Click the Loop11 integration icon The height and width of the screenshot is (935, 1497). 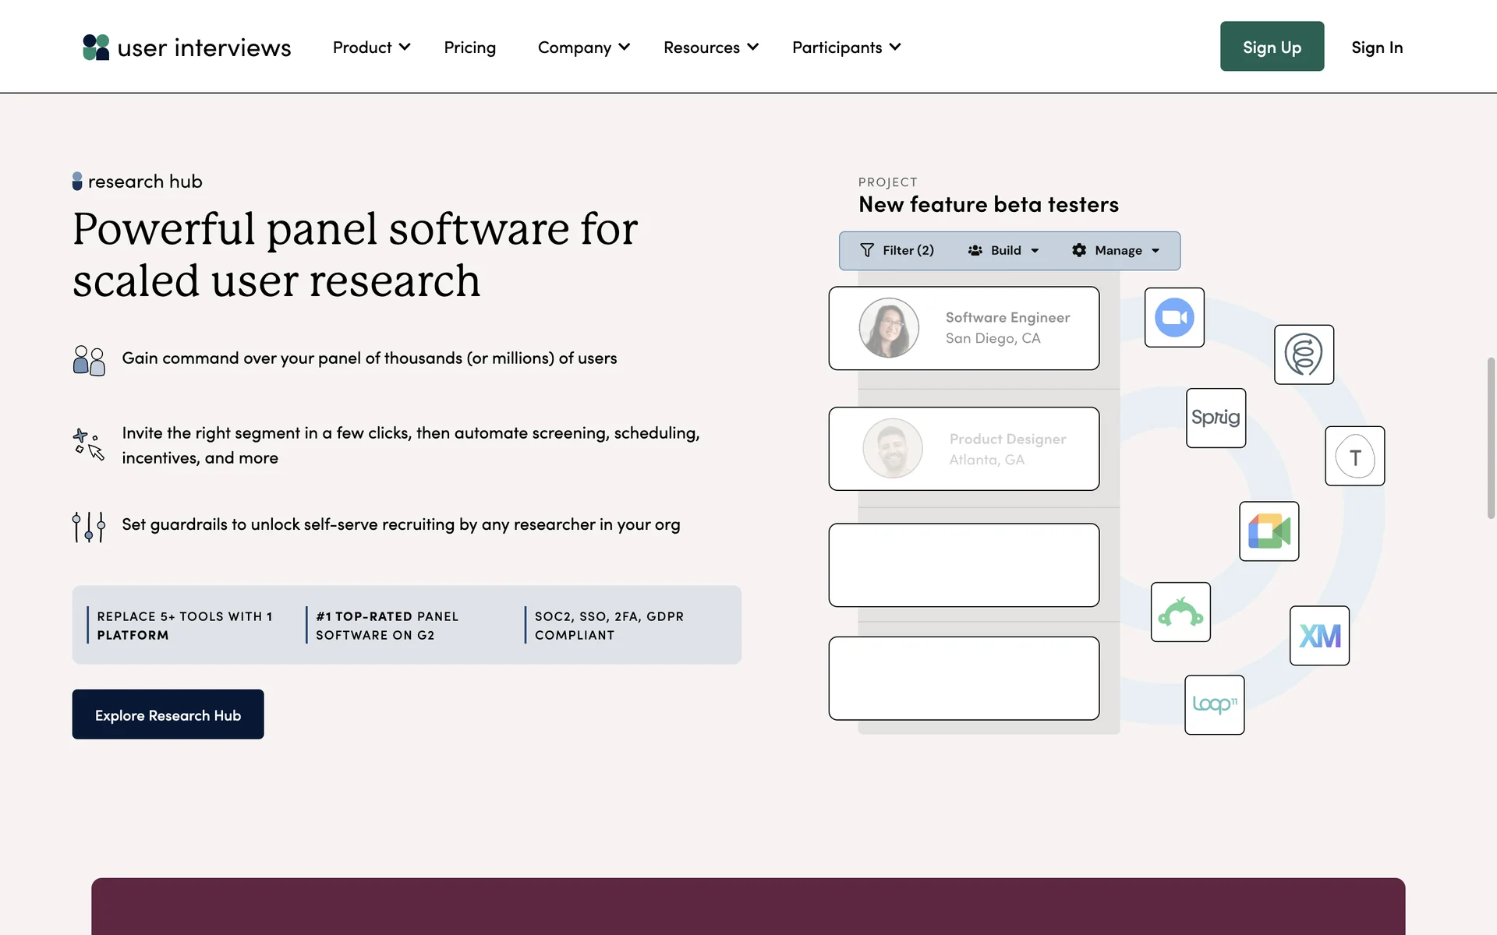pyautogui.click(x=1214, y=704)
